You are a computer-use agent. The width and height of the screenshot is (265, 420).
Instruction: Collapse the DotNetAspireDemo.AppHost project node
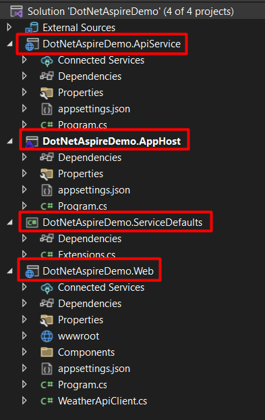click(x=10, y=141)
